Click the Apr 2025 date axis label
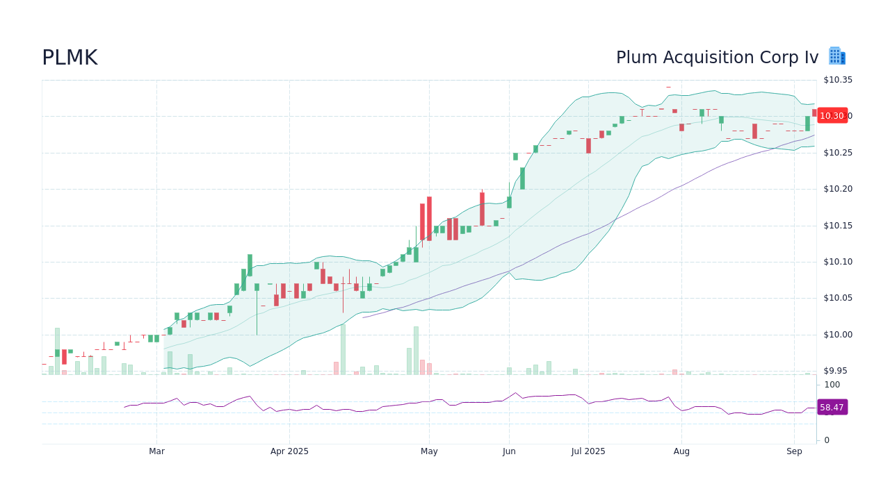This screenshot has height=500, width=890. point(289,451)
